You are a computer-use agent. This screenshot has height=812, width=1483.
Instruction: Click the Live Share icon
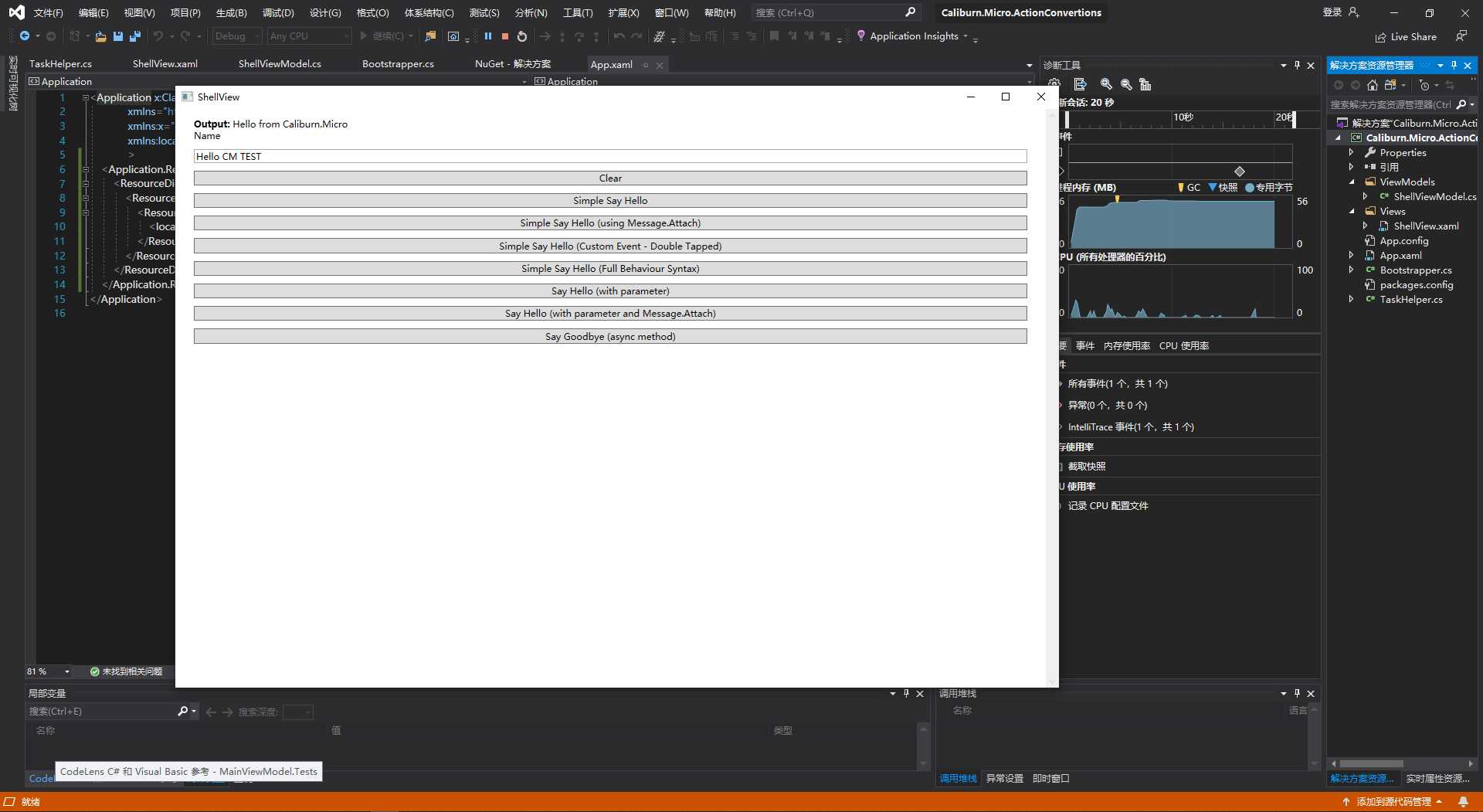coord(1380,37)
